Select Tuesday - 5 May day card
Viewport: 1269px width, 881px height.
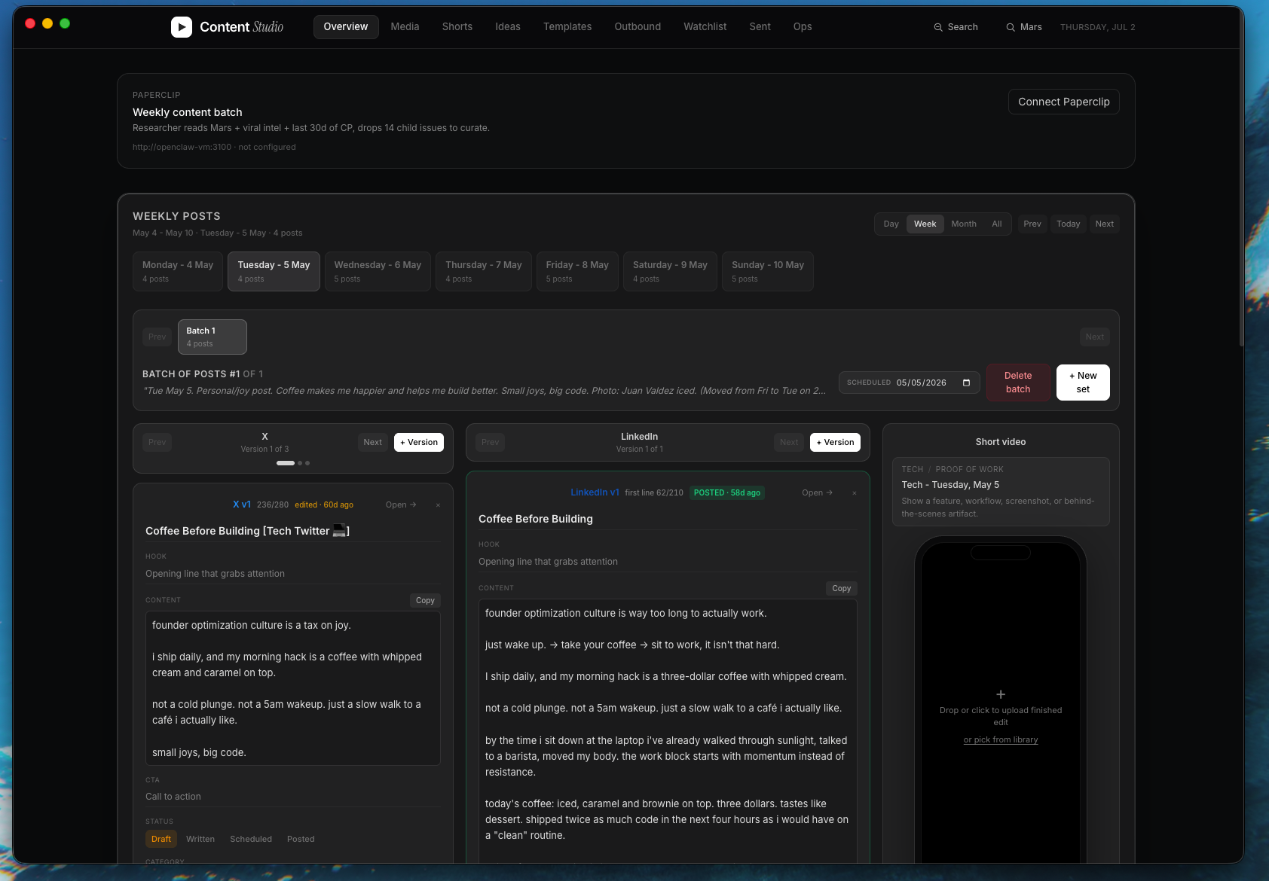tap(274, 271)
